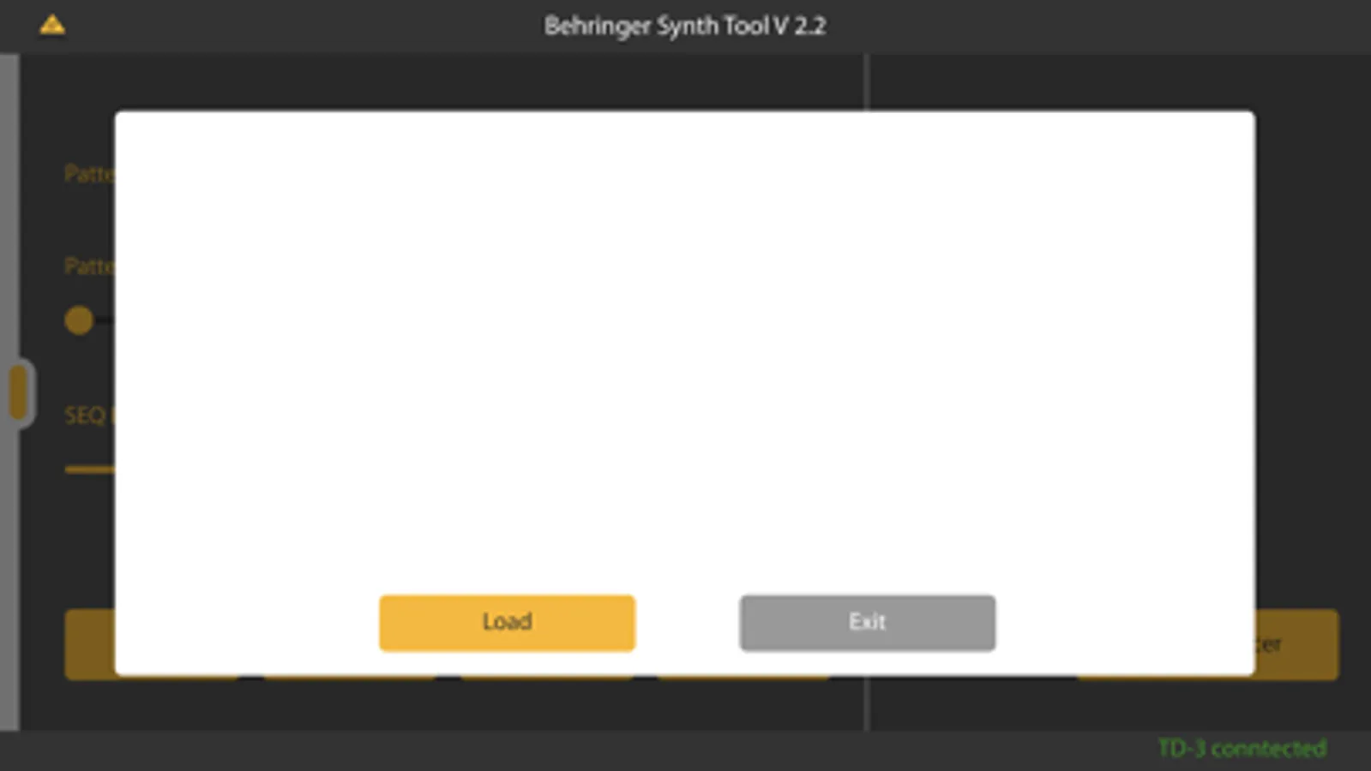
Task: Click the Behringer Synth Tool V 2.2 title
Action: (684, 26)
